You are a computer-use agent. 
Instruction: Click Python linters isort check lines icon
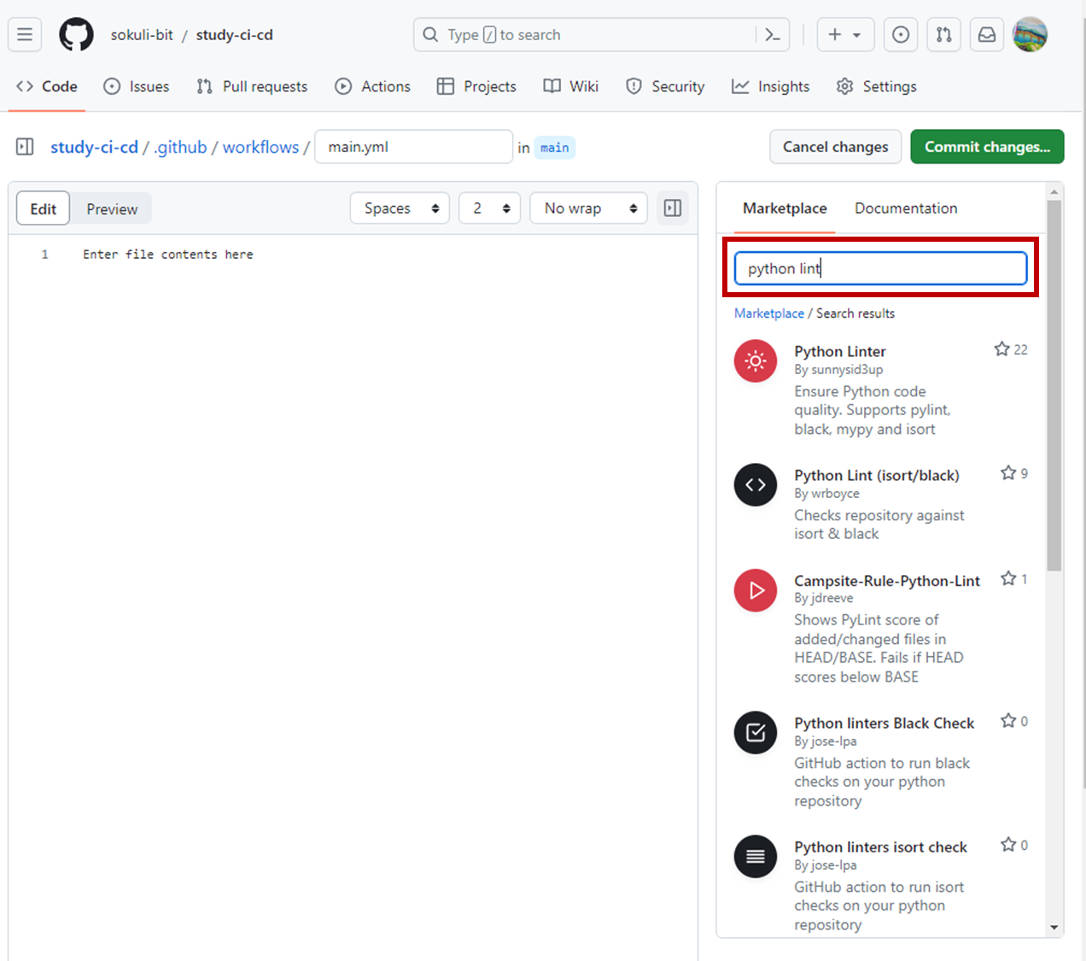[756, 857]
